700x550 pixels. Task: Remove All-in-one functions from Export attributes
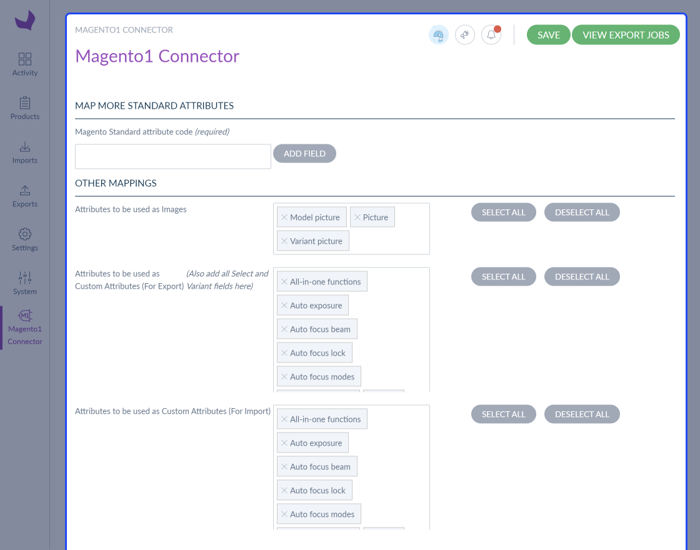coord(284,282)
